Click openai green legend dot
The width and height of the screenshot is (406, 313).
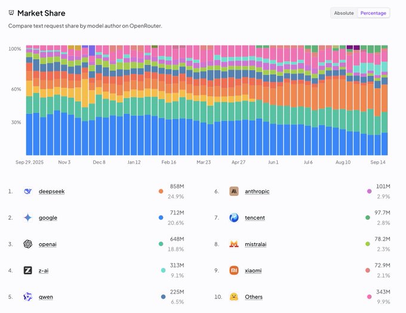161,244
